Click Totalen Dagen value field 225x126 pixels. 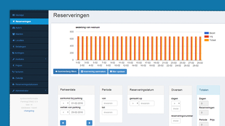[204, 104]
